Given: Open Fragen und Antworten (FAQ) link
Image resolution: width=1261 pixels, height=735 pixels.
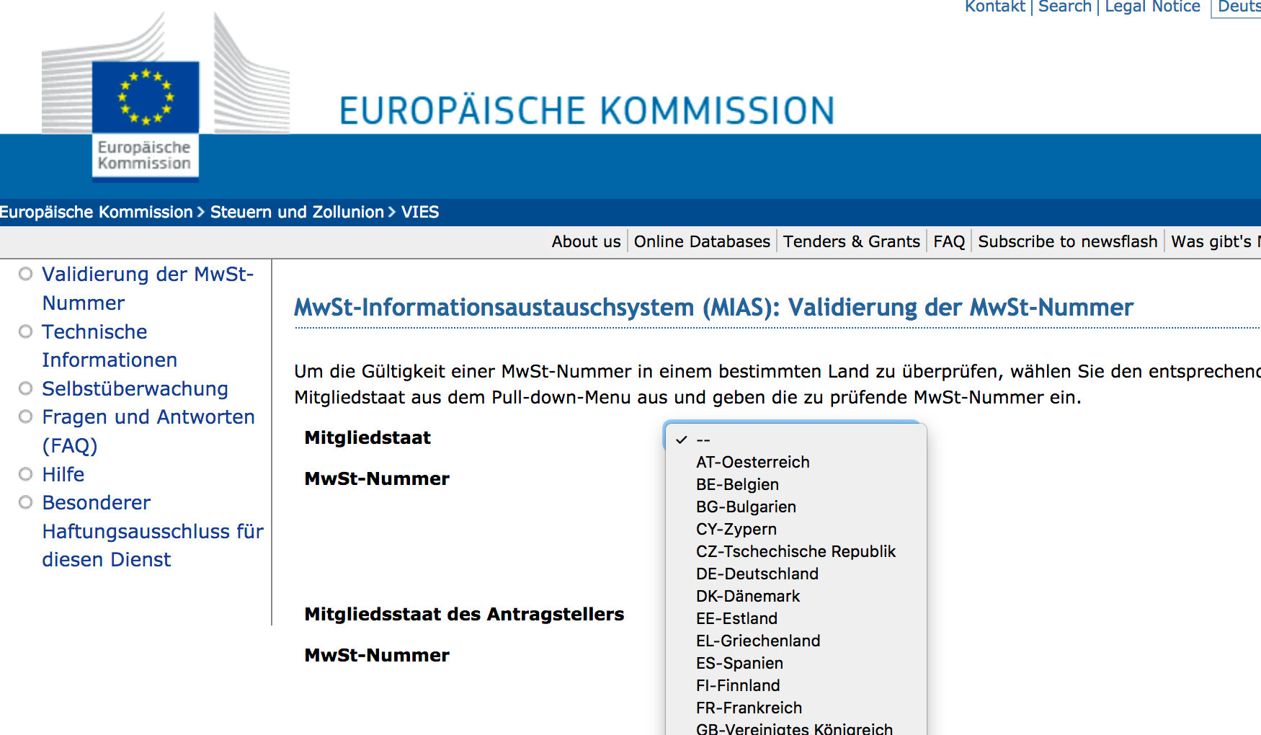Looking at the screenshot, I should pyautogui.click(x=148, y=431).
